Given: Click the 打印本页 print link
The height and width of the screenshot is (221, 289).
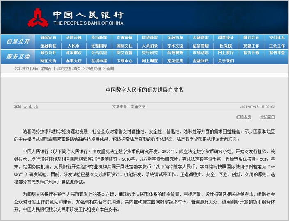Looking at the screenshot, I should [x=243, y=117].
